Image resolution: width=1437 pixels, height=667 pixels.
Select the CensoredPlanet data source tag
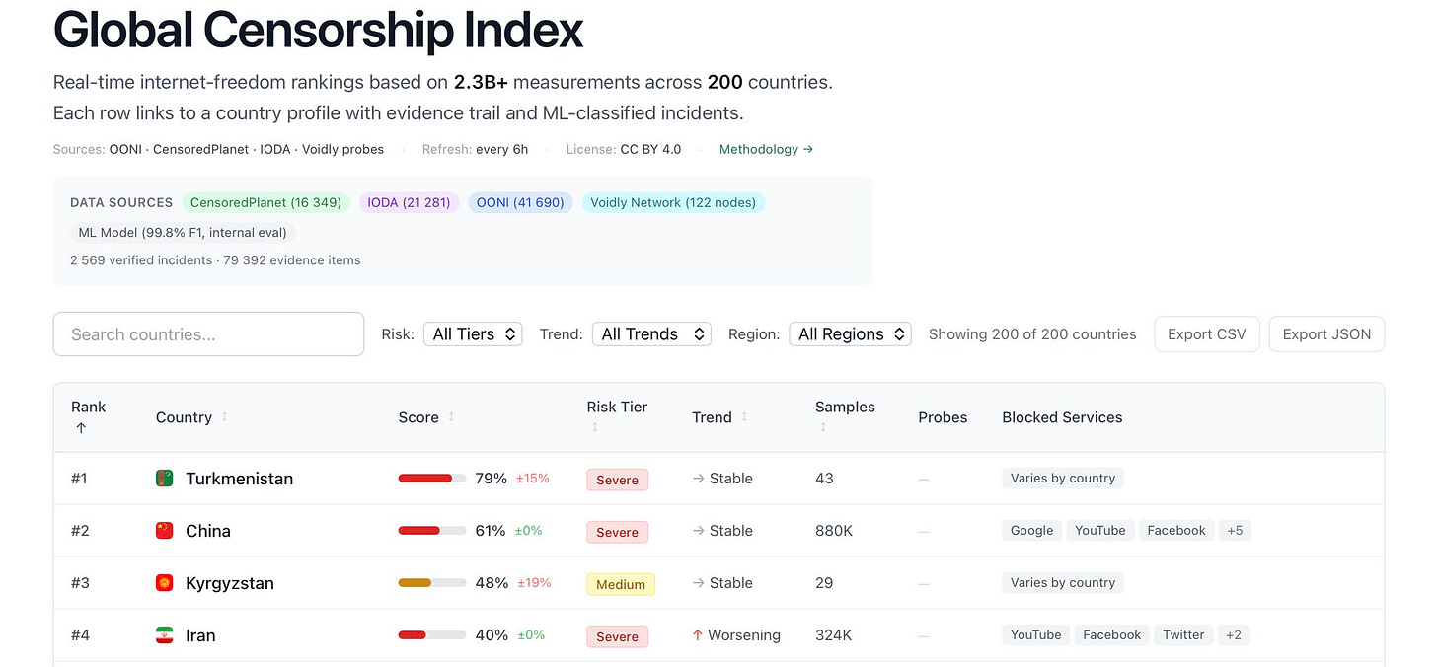click(265, 203)
